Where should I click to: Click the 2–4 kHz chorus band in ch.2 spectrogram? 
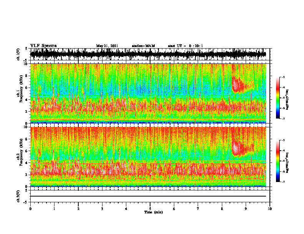[x=148, y=170]
